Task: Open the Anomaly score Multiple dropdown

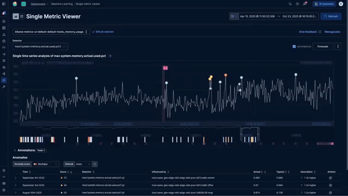Action: pyautogui.click(x=45, y=164)
